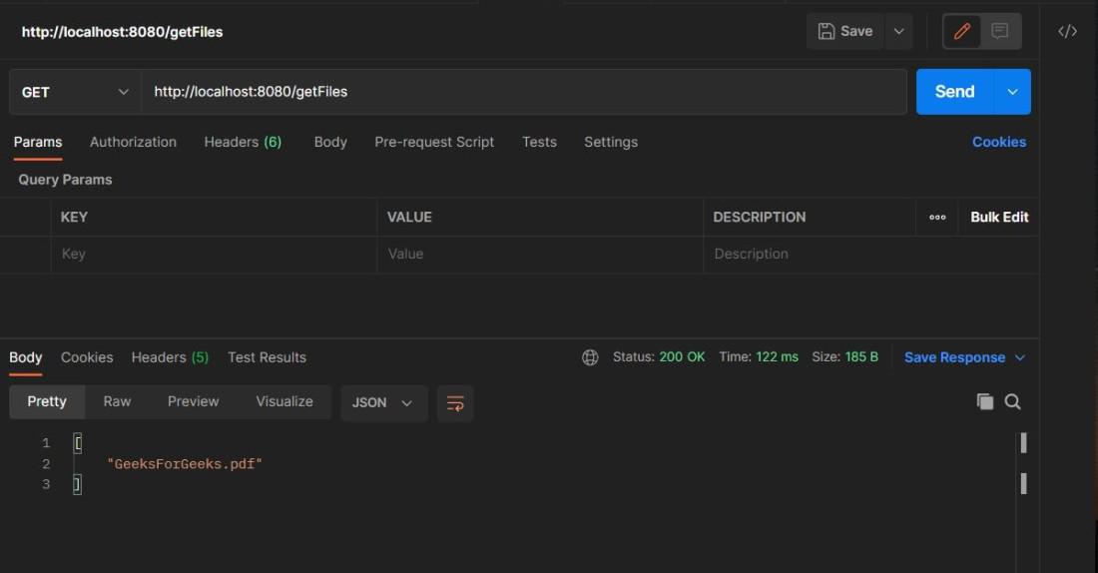Open the response Headers (5) tab

170,357
